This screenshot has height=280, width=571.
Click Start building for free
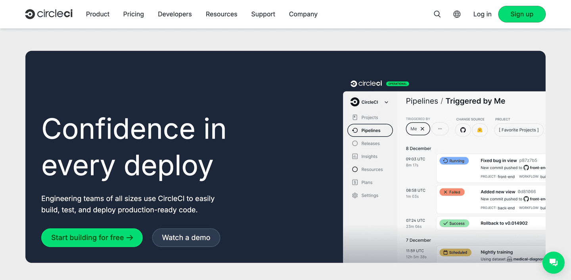[92, 238]
